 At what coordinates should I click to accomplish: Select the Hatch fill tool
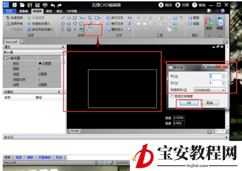69,29
